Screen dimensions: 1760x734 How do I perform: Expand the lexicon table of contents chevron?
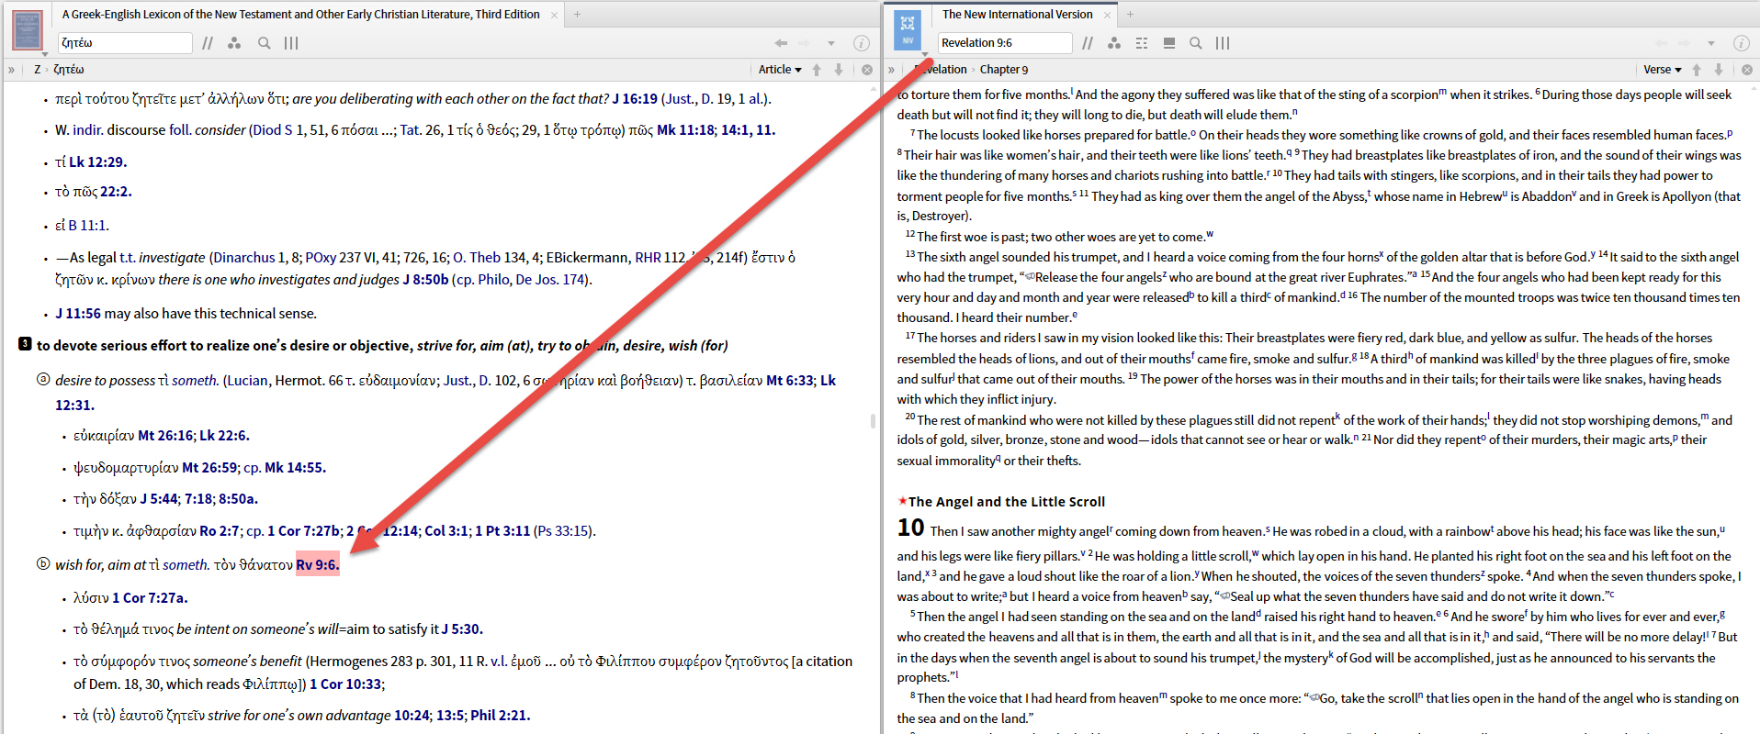coord(11,70)
